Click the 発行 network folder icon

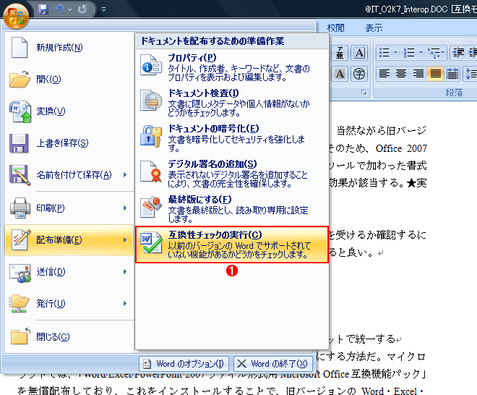click(20, 304)
